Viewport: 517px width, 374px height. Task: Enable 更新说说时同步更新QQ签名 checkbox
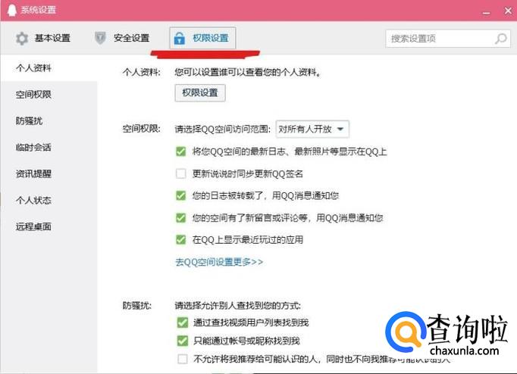coord(180,173)
